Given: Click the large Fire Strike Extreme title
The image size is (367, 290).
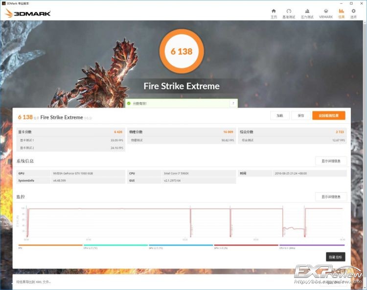Looking at the screenshot, I should (182, 86).
